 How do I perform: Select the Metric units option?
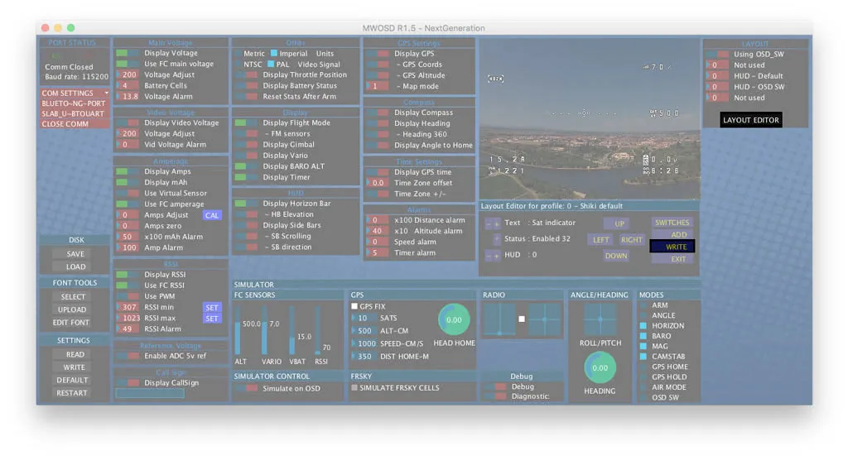coord(238,54)
